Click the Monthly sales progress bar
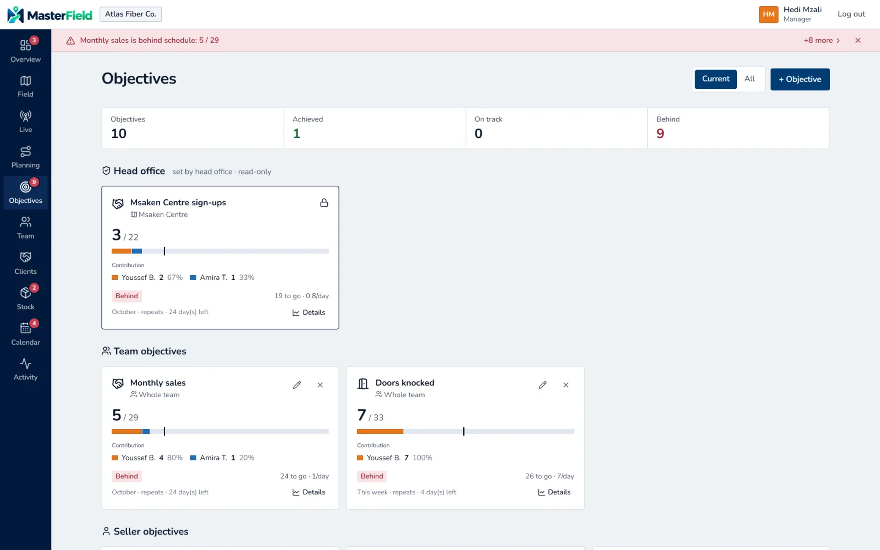Viewport: 880px width, 550px height. tap(220, 432)
